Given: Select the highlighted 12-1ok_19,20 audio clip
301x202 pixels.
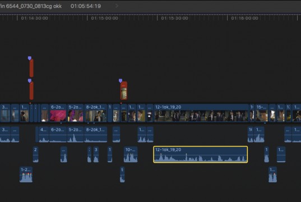Looking at the screenshot, I should [x=201, y=154].
